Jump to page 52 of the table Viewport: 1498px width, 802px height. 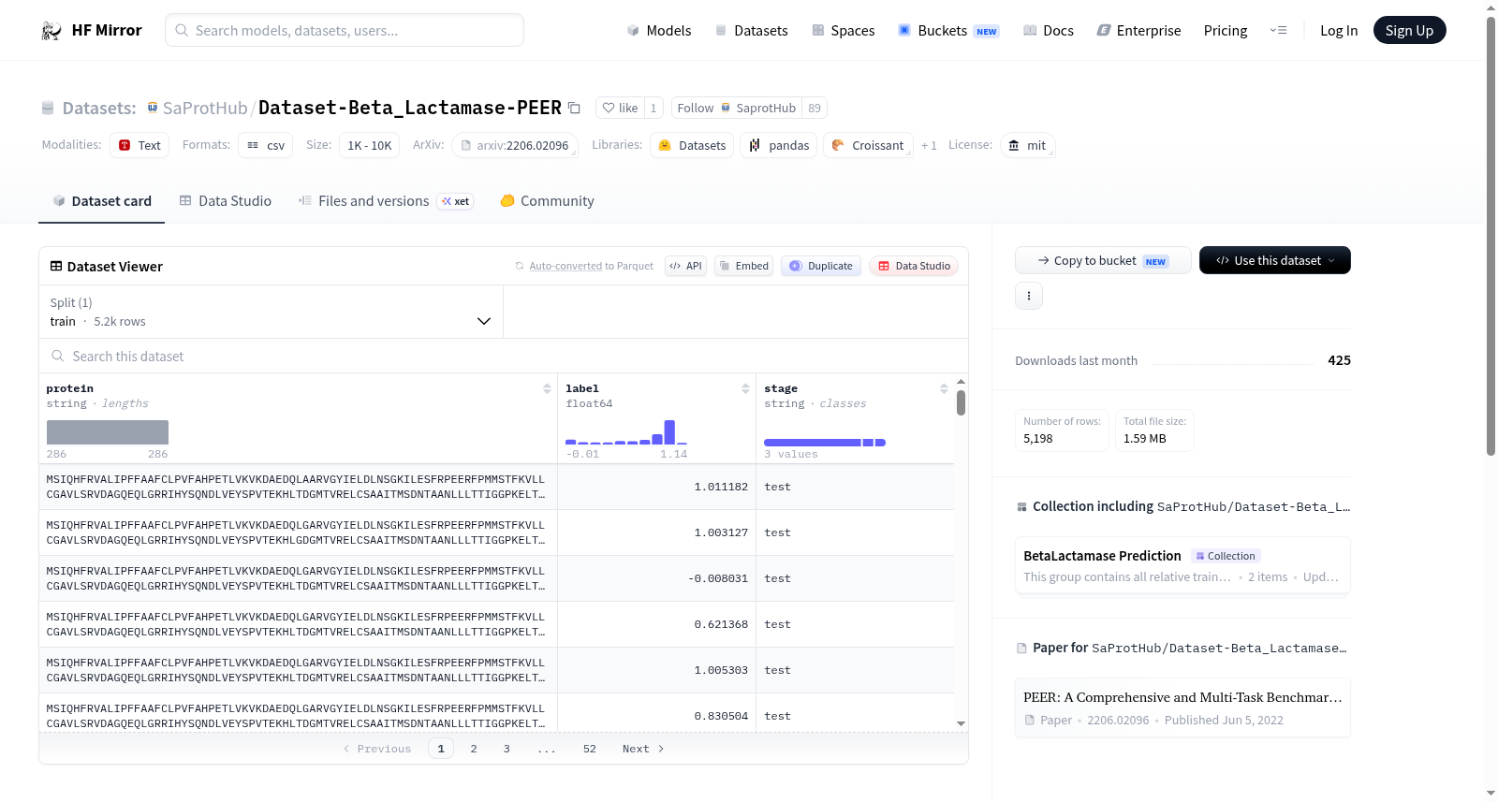click(x=590, y=749)
